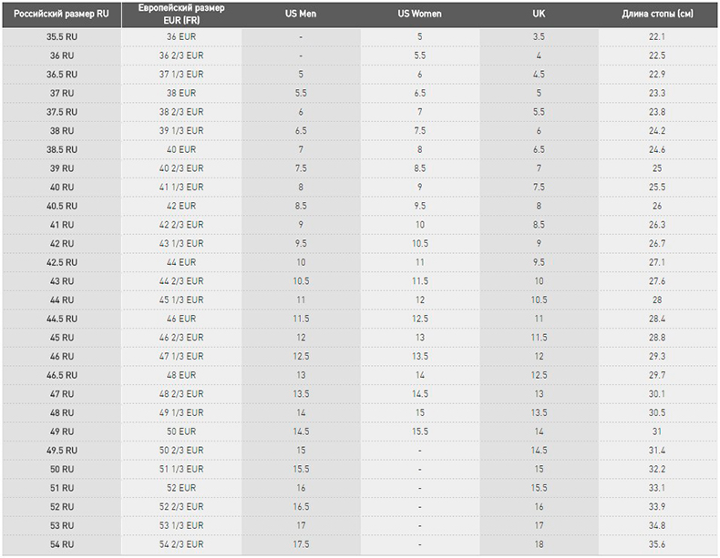This screenshot has height=558, width=720.
Task: Click the '35.5 RU' size cell
Action: click(x=62, y=36)
